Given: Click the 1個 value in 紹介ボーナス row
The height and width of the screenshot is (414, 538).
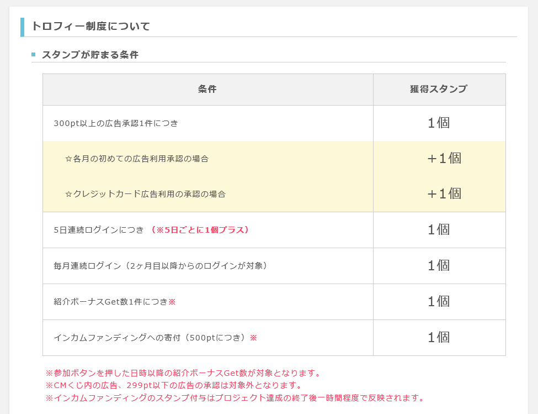Looking at the screenshot, I should pyautogui.click(x=439, y=301).
